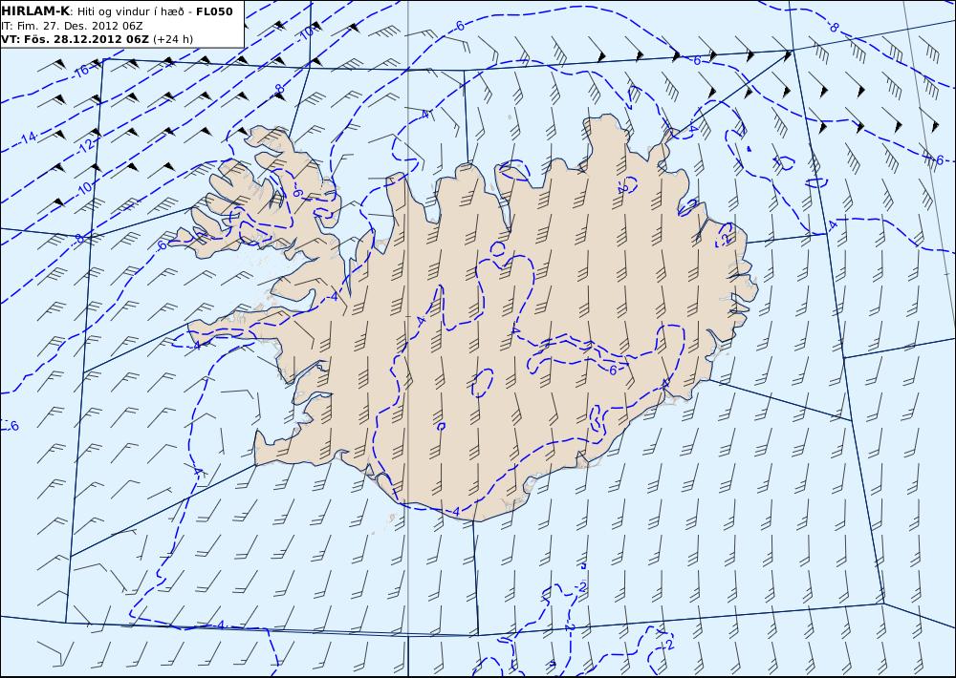The width and height of the screenshot is (956, 678).
Task: Click the '-12' isotherm contour label
Action: pos(86,145)
